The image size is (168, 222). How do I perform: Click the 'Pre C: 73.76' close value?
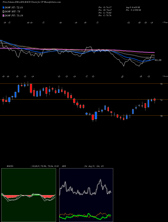pos(105,15)
